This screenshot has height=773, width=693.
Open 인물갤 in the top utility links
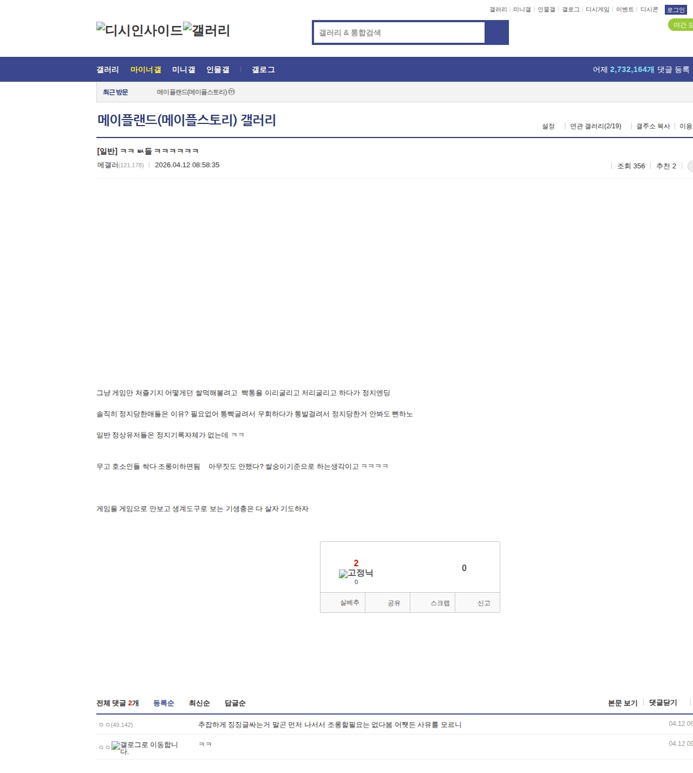click(x=546, y=10)
